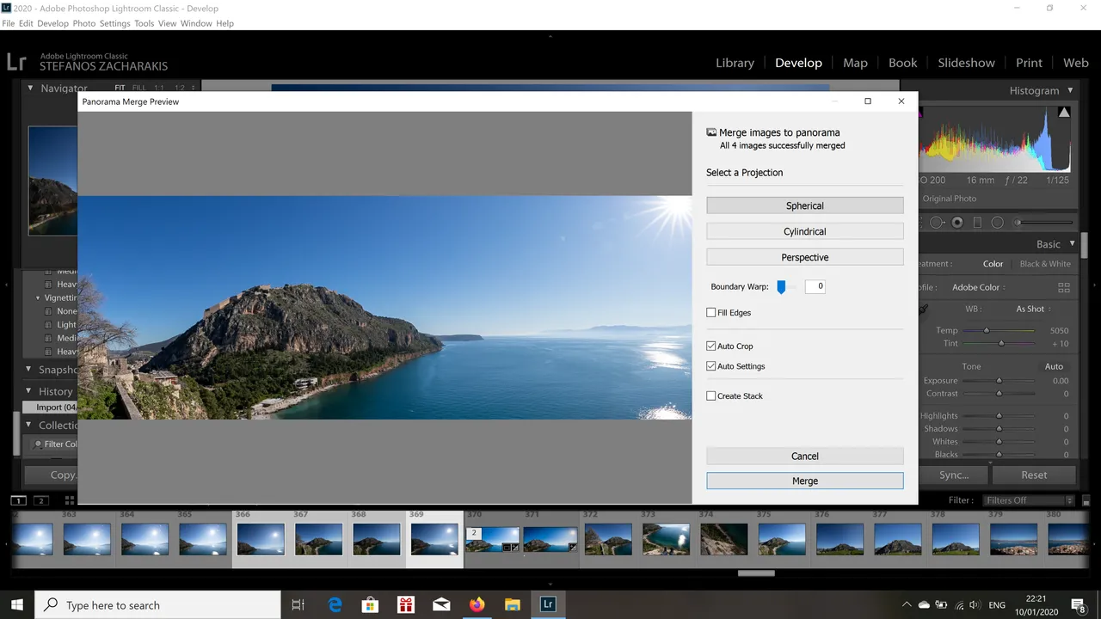
Task: Enable the Fill Edges checkbox
Action: pos(711,313)
